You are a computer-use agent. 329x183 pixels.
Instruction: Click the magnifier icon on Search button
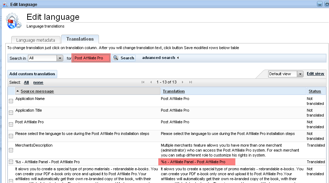click(116, 58)
